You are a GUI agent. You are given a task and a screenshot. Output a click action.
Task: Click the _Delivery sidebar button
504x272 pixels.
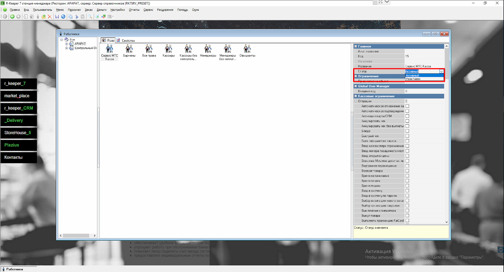click(x=19, y=120)
